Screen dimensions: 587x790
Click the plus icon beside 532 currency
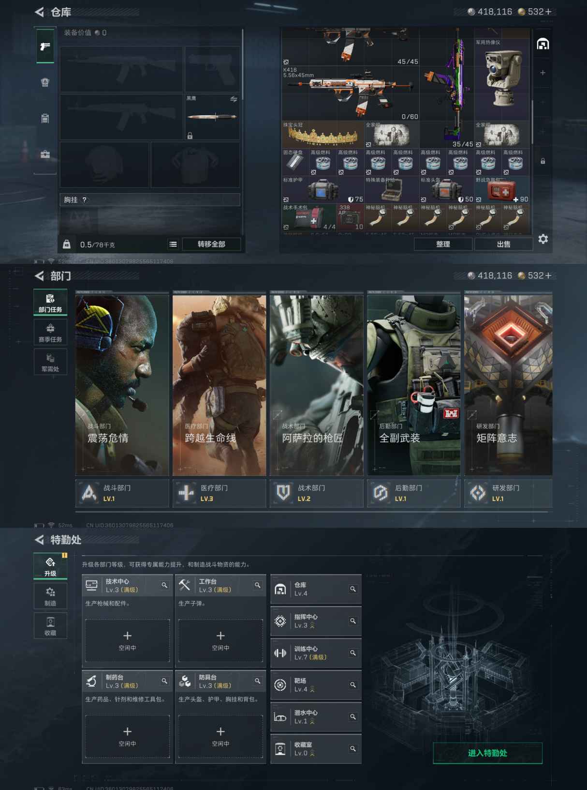click(548, 12)
